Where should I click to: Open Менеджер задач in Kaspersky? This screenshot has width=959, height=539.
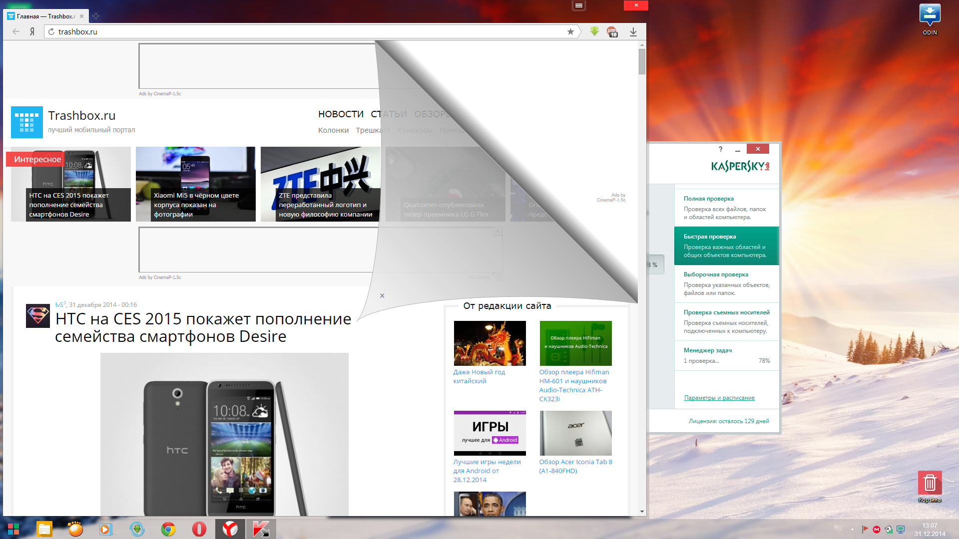tap(727, 355)
